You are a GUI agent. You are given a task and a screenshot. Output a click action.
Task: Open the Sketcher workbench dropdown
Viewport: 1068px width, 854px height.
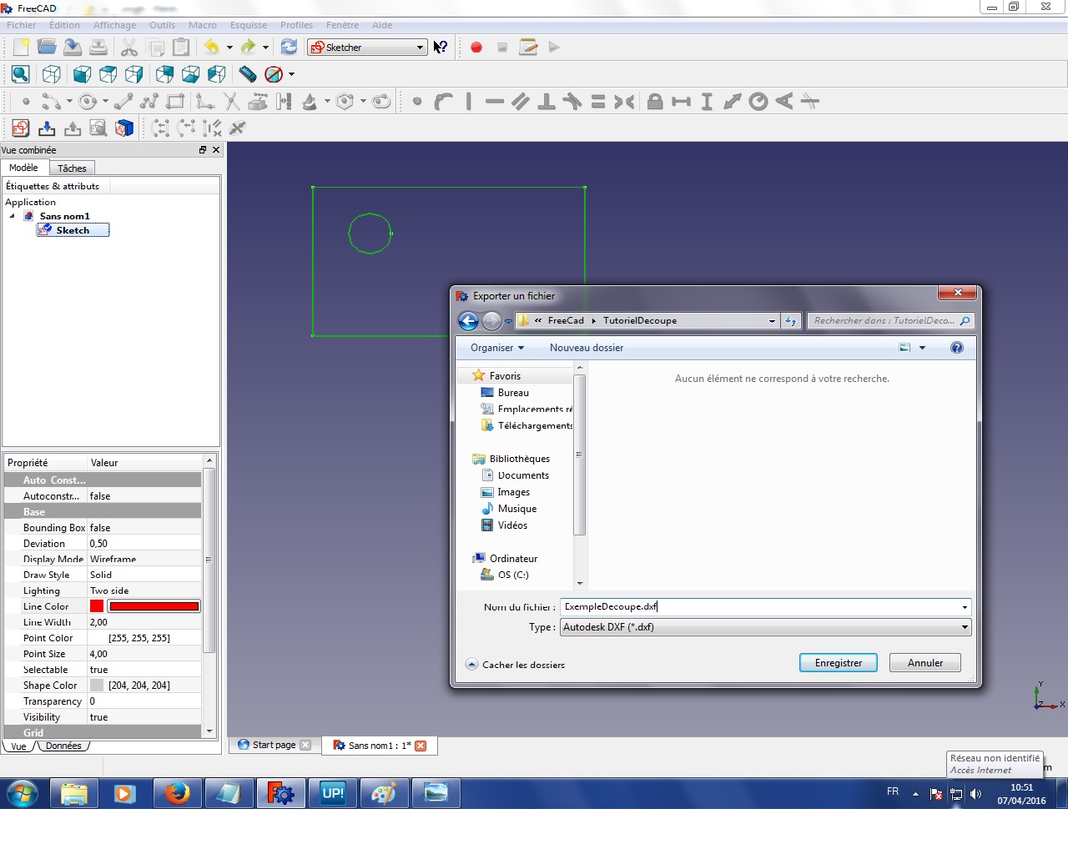coord(368,48)
